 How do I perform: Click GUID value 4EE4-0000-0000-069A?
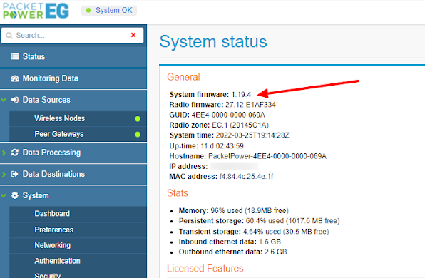[228, 115]
